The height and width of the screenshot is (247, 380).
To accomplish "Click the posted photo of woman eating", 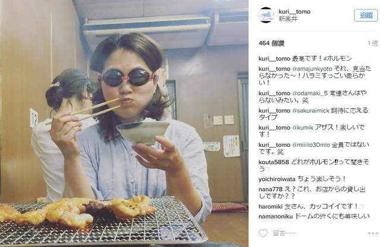I will click(124, 123).
